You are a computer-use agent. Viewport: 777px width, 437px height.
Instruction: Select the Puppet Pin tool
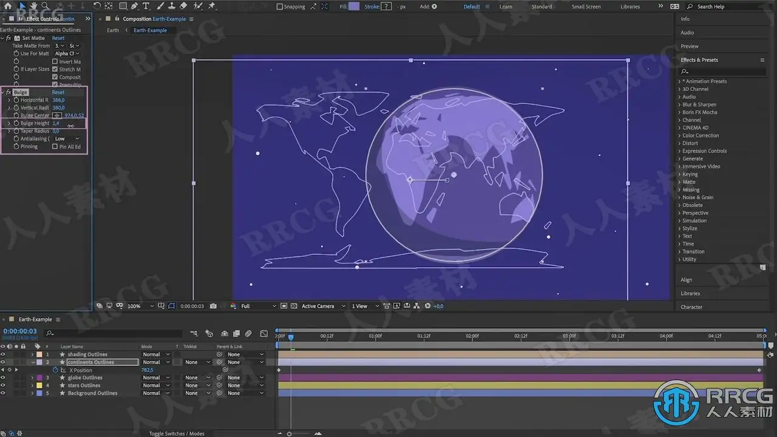[x=212, y=6]
